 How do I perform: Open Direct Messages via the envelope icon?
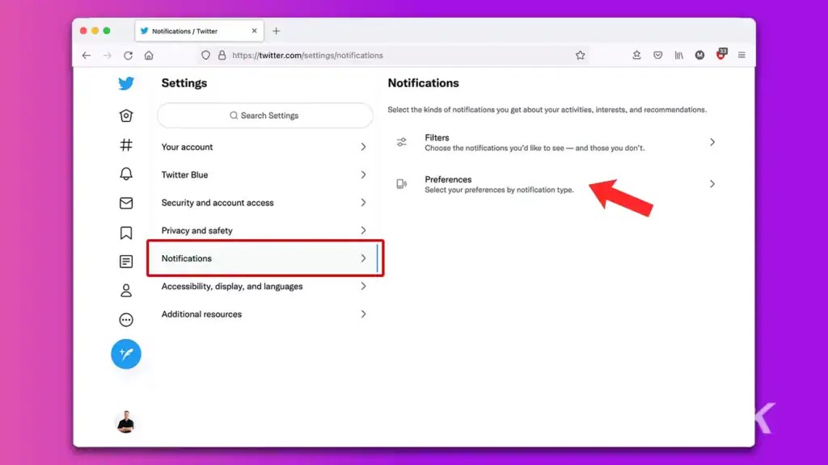[126, 203]
